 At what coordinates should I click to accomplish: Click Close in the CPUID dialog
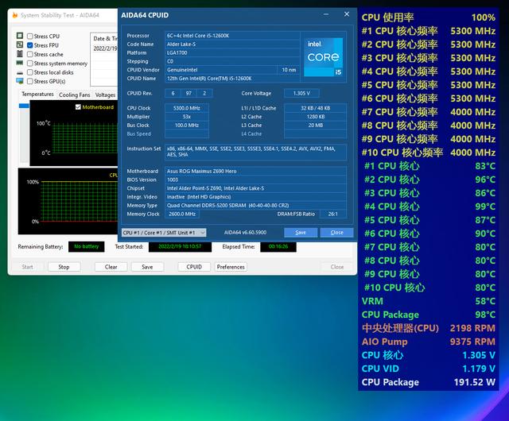click(x=336, y=232)
